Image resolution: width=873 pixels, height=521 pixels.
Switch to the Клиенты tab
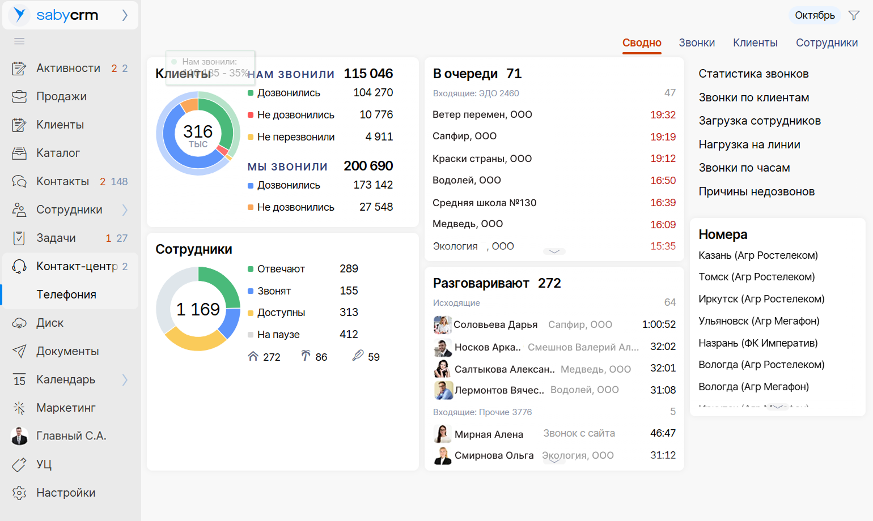click(x=755, y=43)
